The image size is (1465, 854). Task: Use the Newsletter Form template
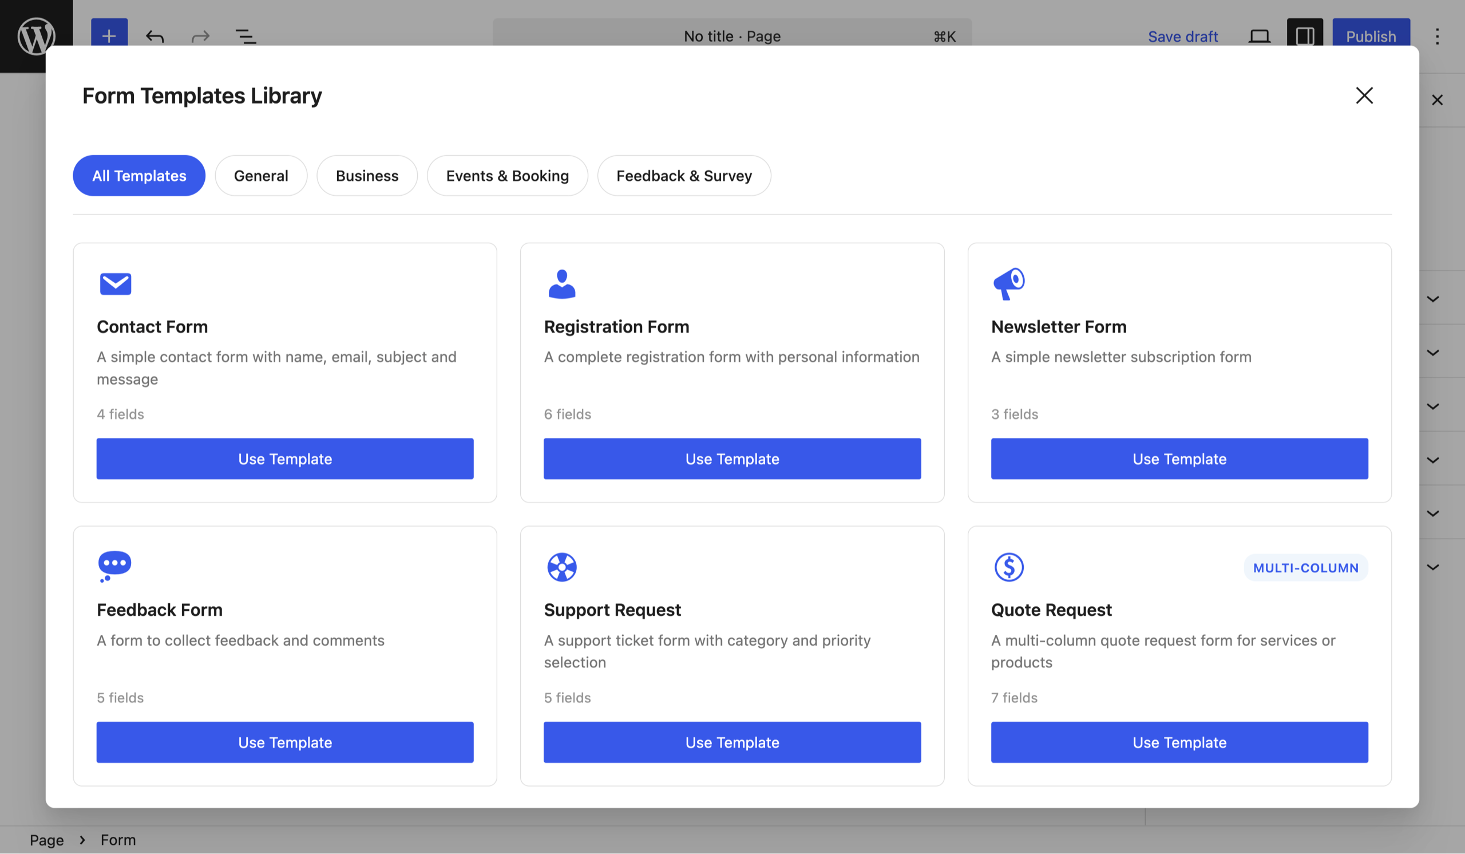tap(1179, 458)
